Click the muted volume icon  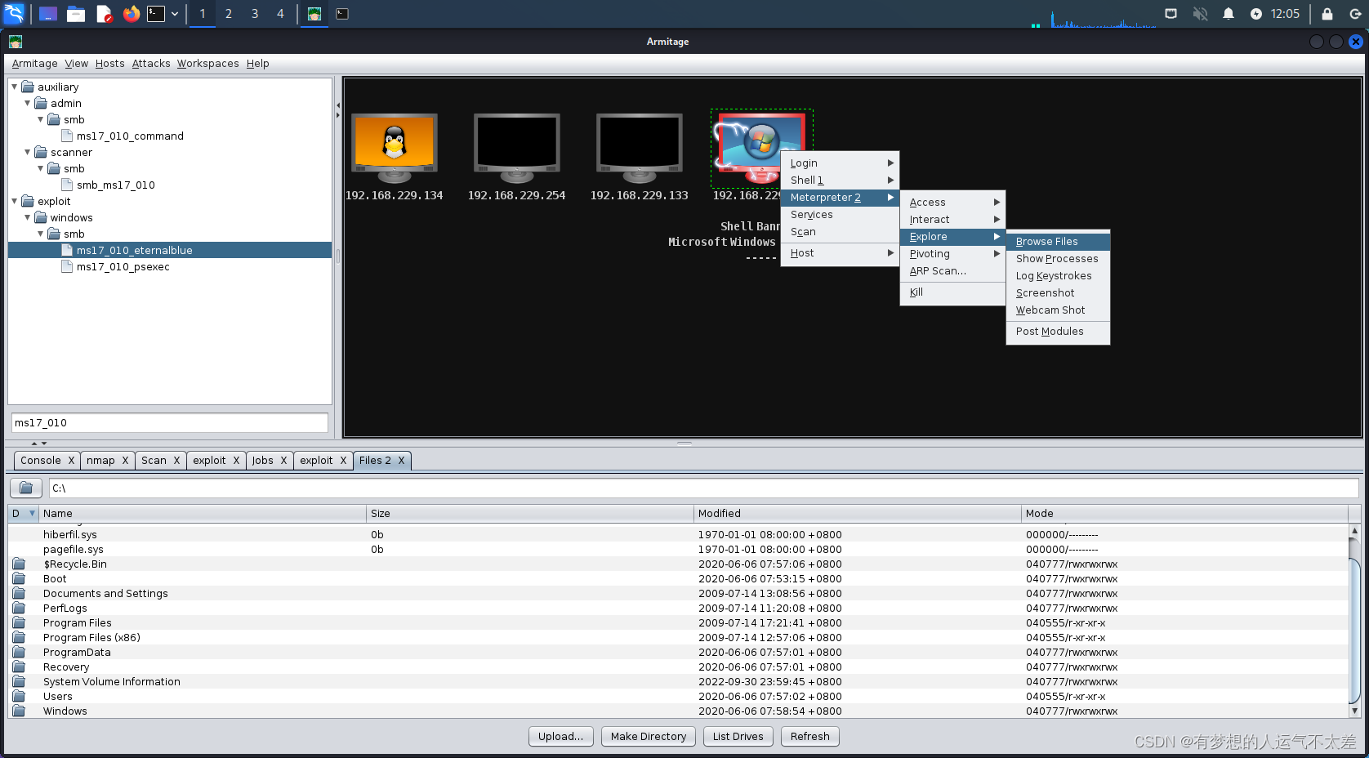[1200, 14]
